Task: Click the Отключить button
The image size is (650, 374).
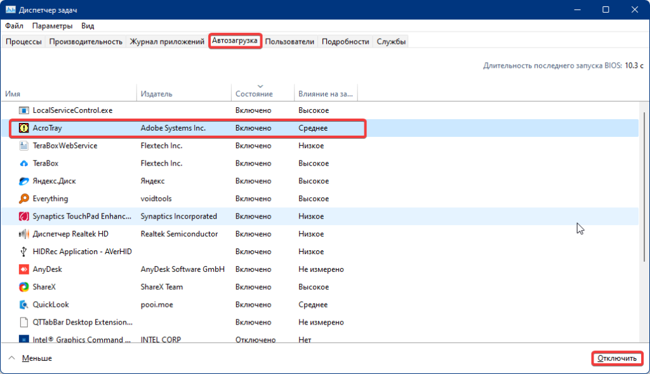Action: pyautogui.click(x=617, y=358)
